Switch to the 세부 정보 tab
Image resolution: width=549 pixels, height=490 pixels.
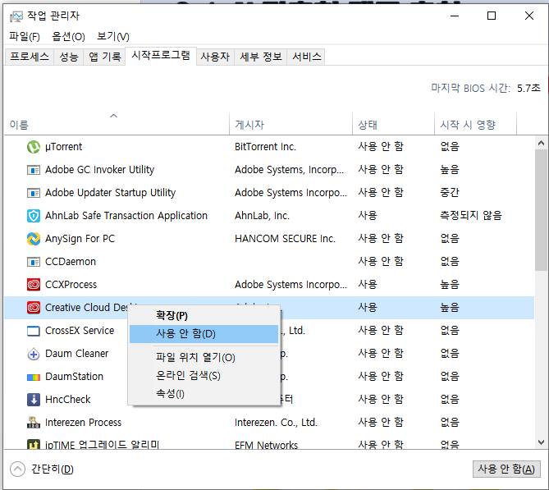coord(261,57)
